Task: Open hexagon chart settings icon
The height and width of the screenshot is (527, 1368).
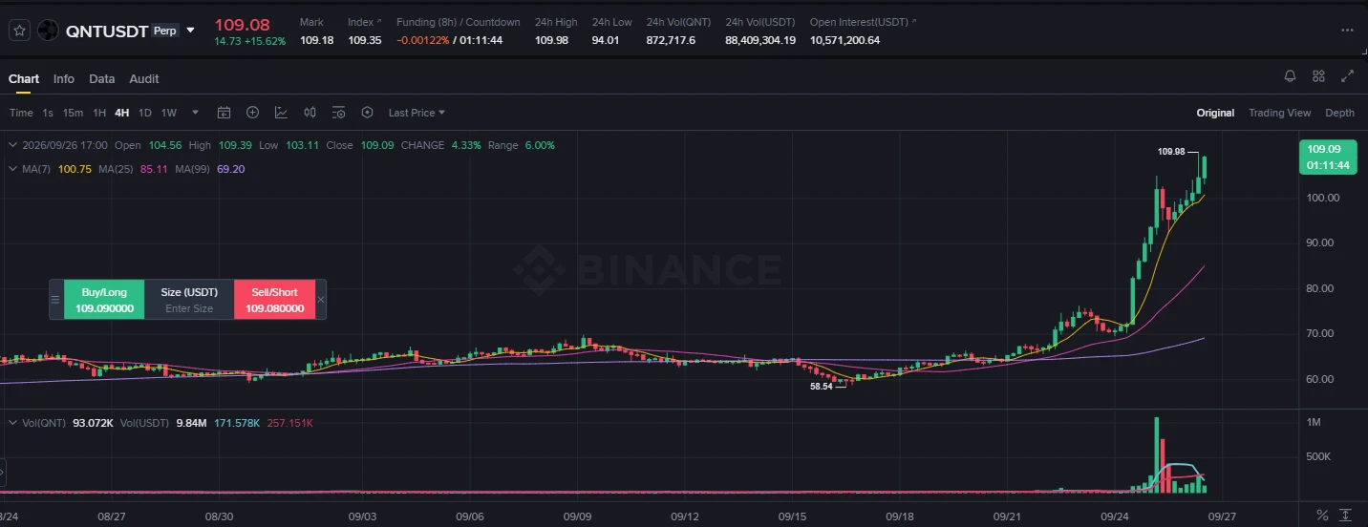Action: pyautogui.click(x=367, y=113)
